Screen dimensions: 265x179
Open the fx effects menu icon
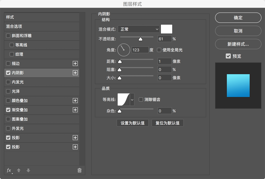9,170
